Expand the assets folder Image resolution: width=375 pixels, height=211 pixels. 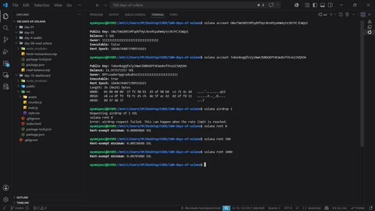[x=33, y=97]
